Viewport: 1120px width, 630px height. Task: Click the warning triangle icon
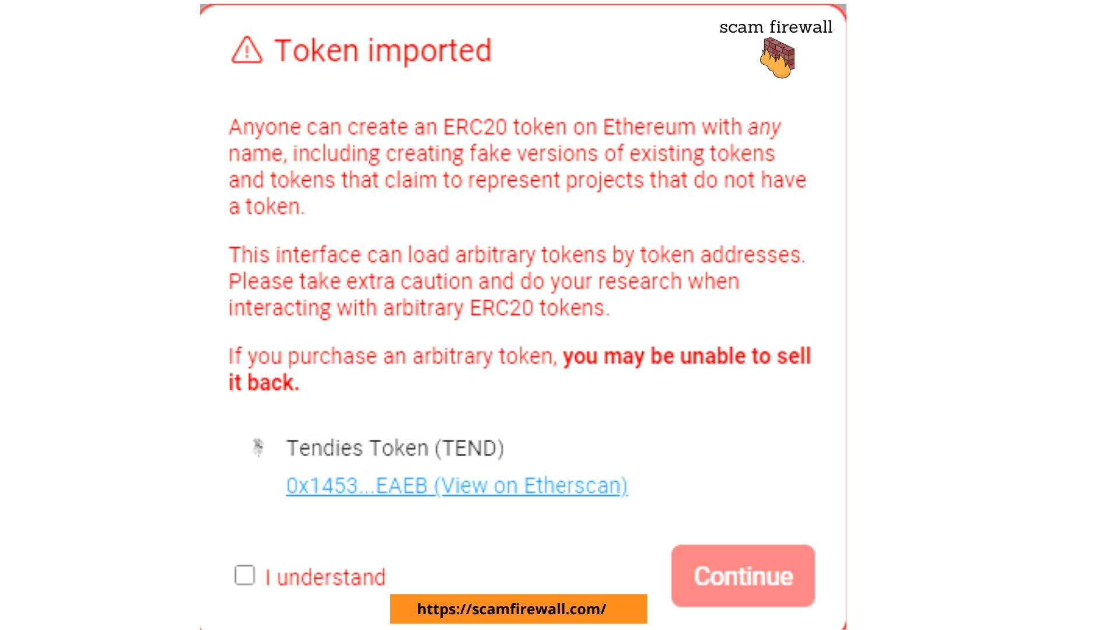pos(247,49)
